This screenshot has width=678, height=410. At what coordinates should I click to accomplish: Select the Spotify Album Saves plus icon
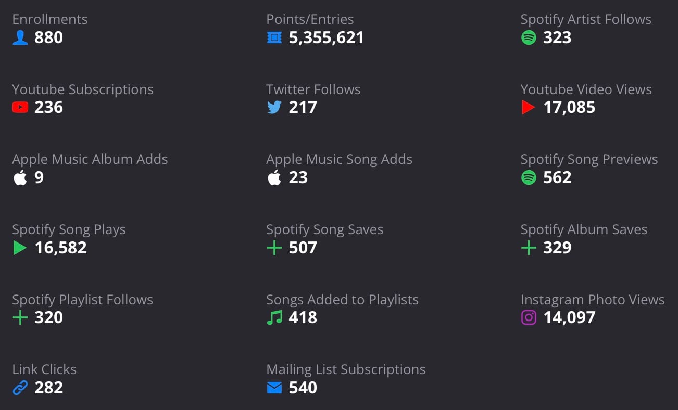pyautogui.click(x=528, y=248)
